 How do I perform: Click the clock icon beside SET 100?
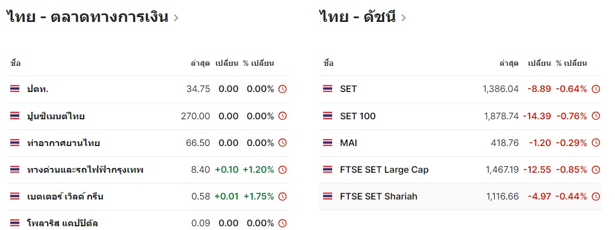pyautogui.click(x=596, y=116)
